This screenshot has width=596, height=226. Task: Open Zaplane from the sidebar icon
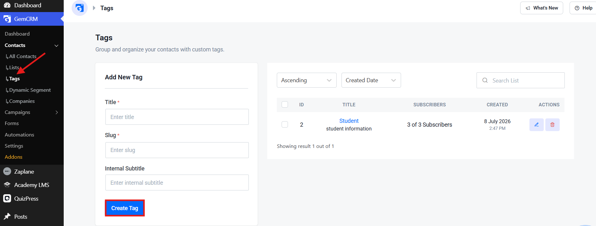pyautogui.click(x=7, y=171)
